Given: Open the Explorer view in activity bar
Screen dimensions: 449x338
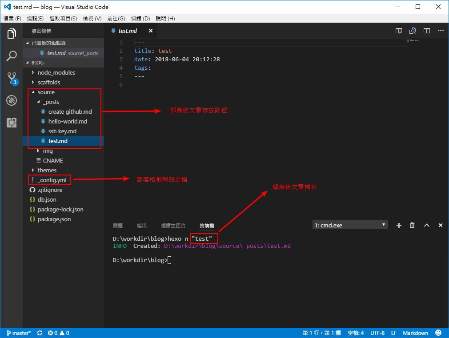Looking at the screenshot, I should point(12,33).
